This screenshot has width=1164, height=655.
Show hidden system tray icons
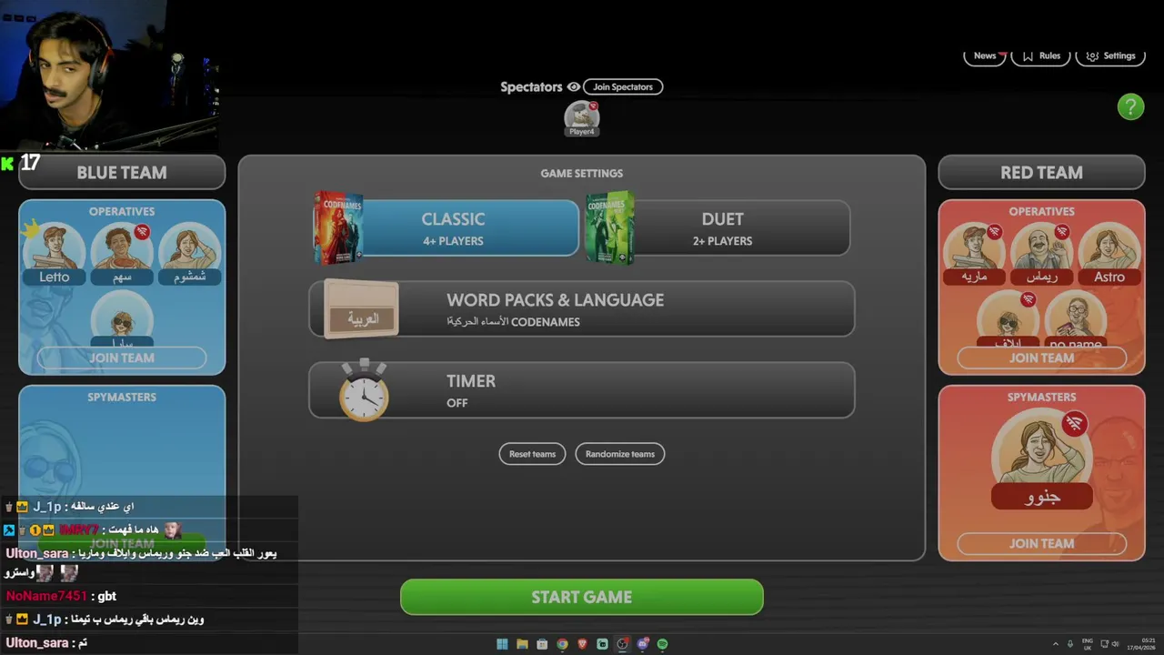(1056, 644)
